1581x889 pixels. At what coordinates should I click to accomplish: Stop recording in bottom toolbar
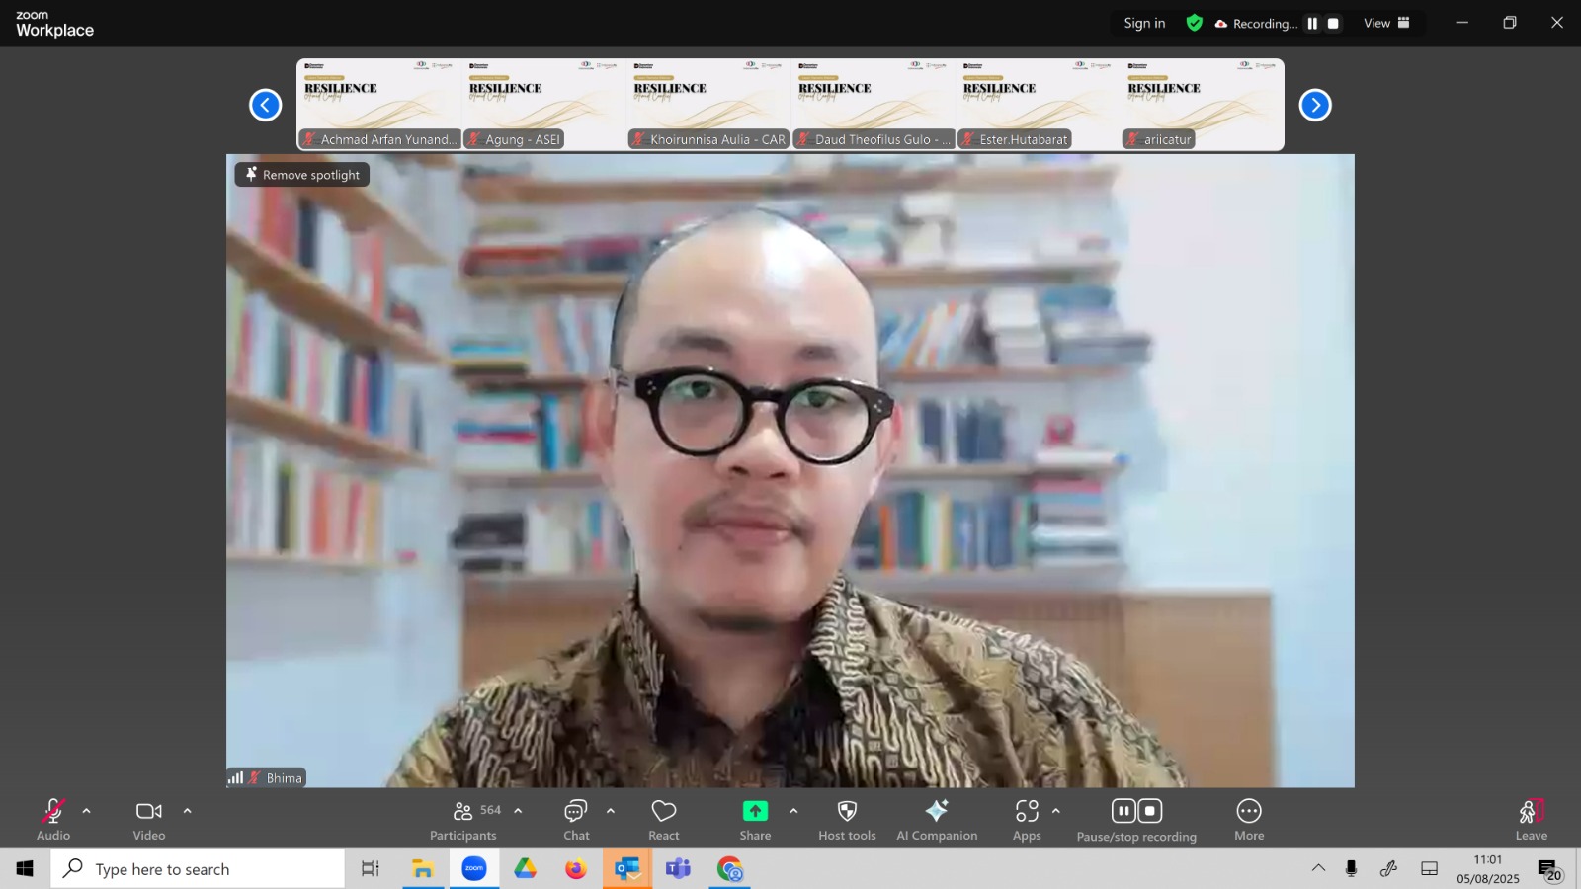1149,811
